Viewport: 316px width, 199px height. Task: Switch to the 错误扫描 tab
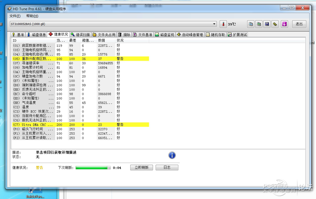(80, 34)
